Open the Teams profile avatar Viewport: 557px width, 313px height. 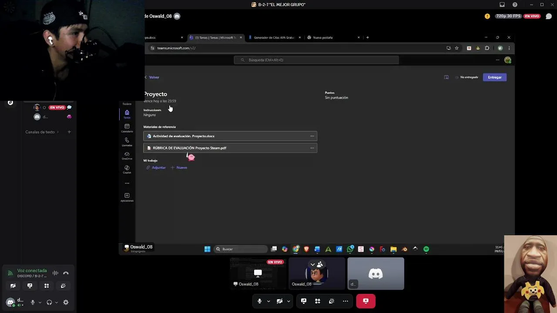tap(507, 60)
